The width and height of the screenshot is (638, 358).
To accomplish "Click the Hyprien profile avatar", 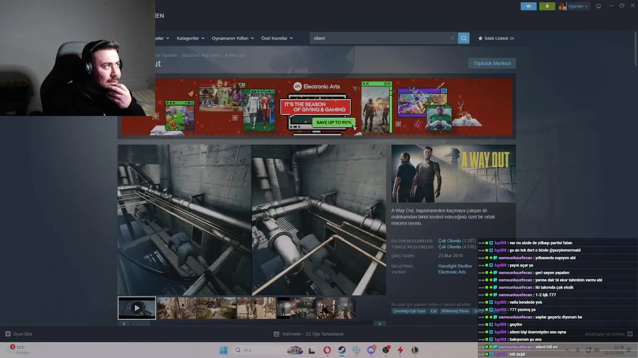I will pyautogui.click(x=562, y=6).
